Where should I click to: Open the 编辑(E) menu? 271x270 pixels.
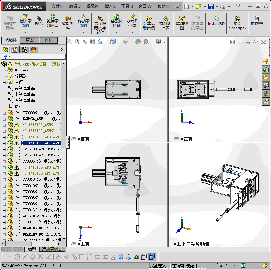point(75,6)
